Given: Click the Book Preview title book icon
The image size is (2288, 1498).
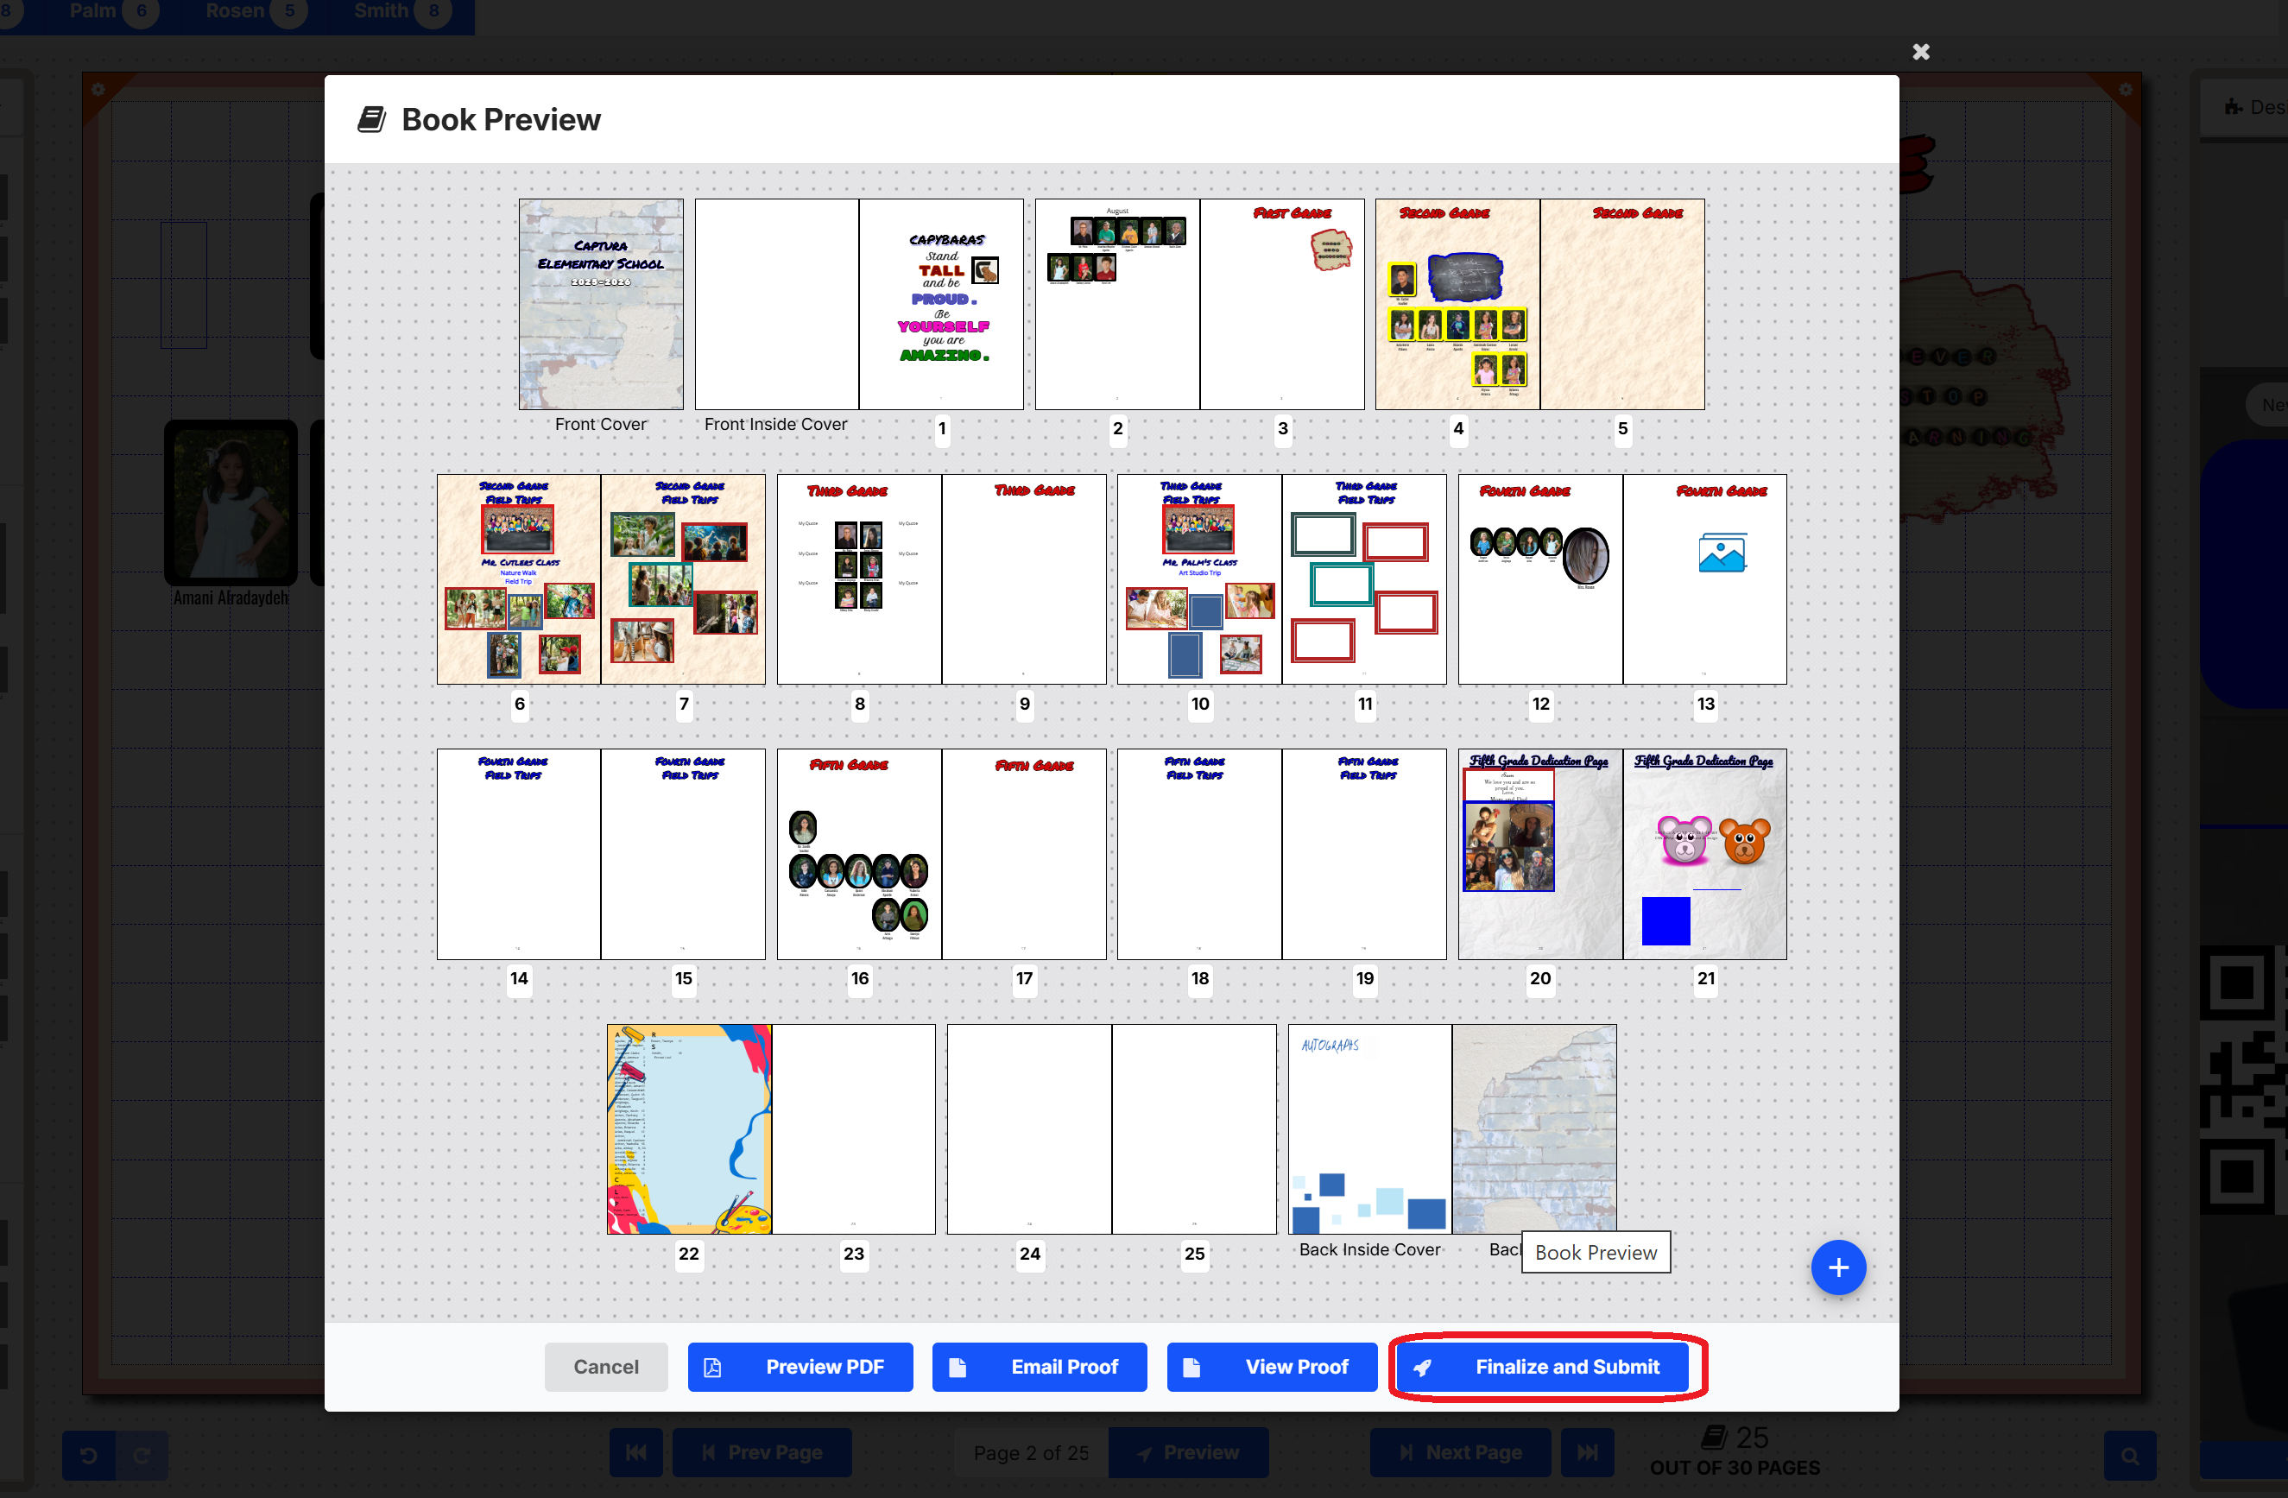Looking at the screenshot, I should tap(371, 119).
